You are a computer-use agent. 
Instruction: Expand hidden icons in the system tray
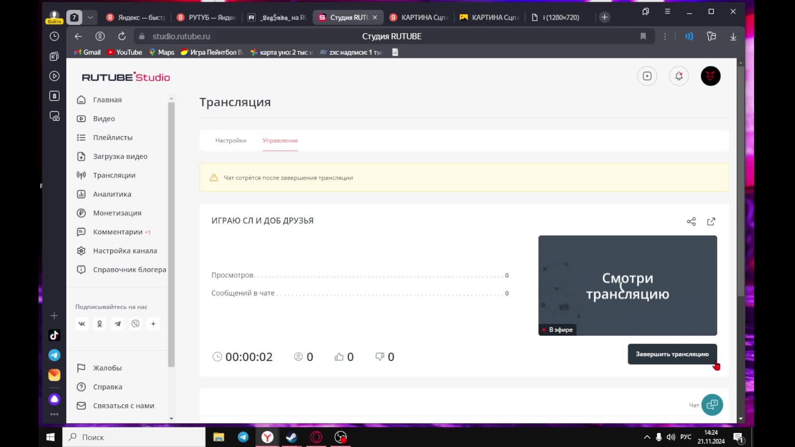[x=647, y=437]
